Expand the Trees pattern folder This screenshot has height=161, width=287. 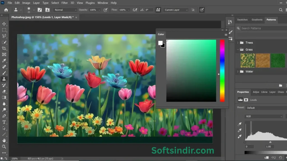[238, 43]
